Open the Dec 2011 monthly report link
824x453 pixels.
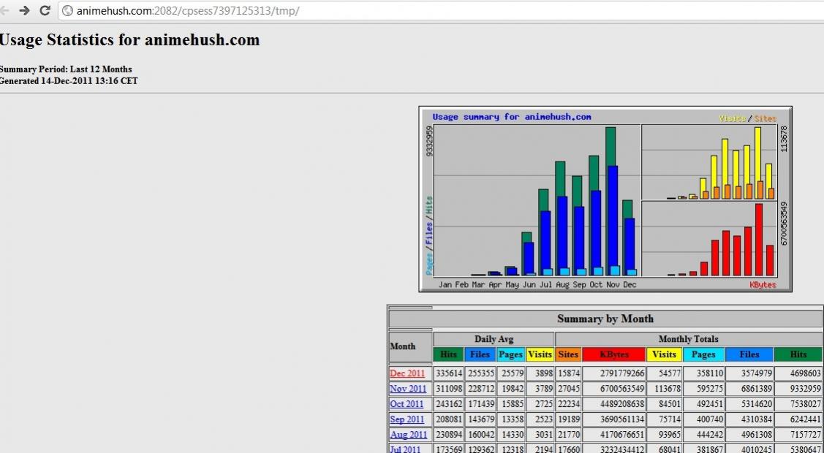407,373
